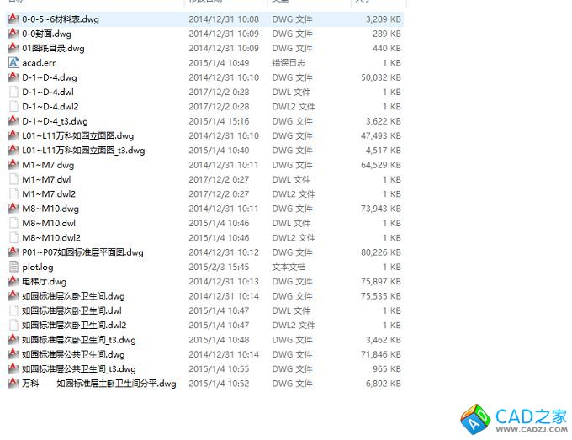Select L01~L11万科如园立面图.dwg in the list
The image size is (572, 440).
pyautogui.click(x=77, y=135)
